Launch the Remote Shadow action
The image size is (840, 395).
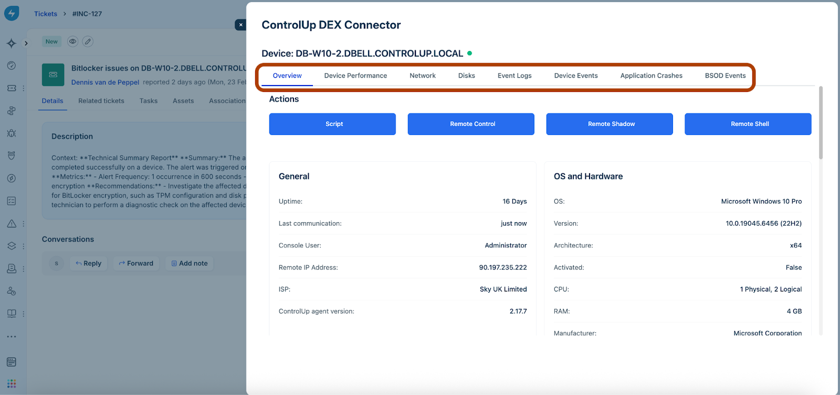point(610,124)
